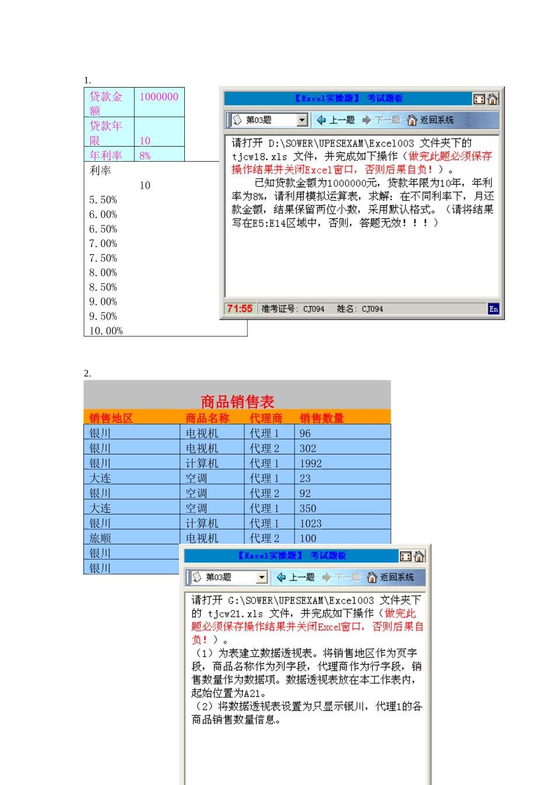554x785 pixels.
Task: Open the 第03题 dropdown in the upper exam panel
Action: tap(302, 120)
